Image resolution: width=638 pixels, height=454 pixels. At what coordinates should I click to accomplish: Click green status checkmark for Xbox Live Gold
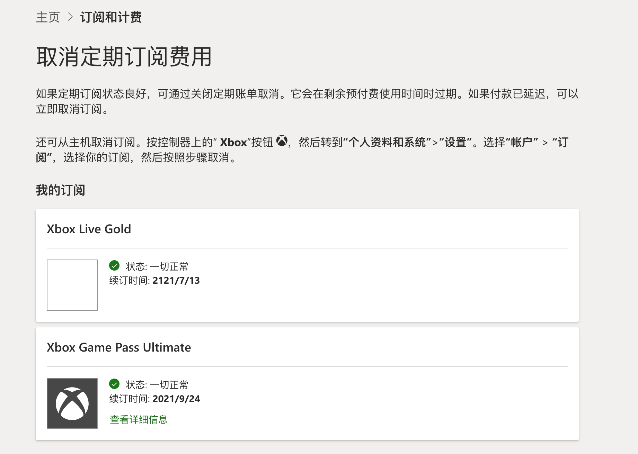(114, 265)
